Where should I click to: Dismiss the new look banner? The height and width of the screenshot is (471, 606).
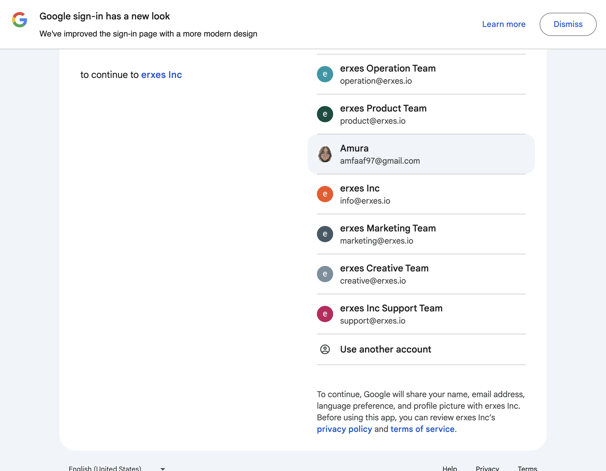point(568,24)
